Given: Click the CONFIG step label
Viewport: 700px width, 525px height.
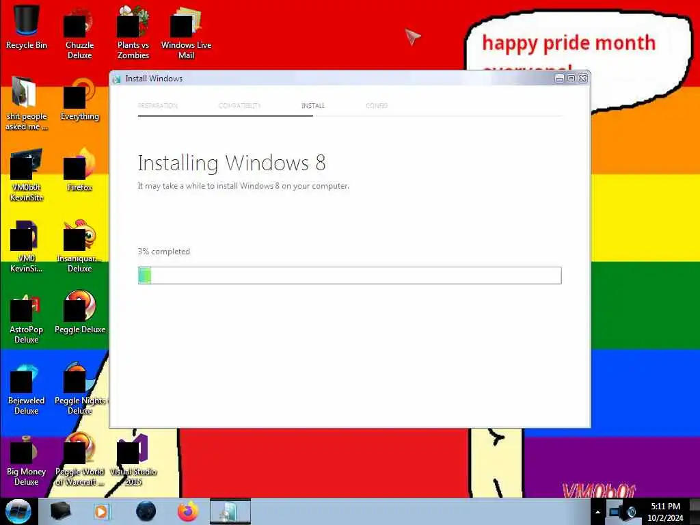Looking at the screenshot, I should 377,106.
